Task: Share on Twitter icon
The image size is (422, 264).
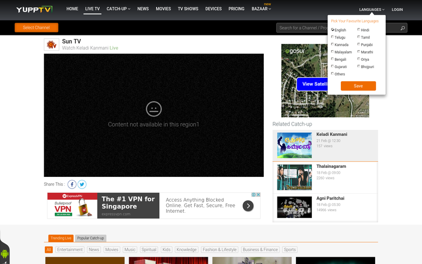Action: click(82, 184)
